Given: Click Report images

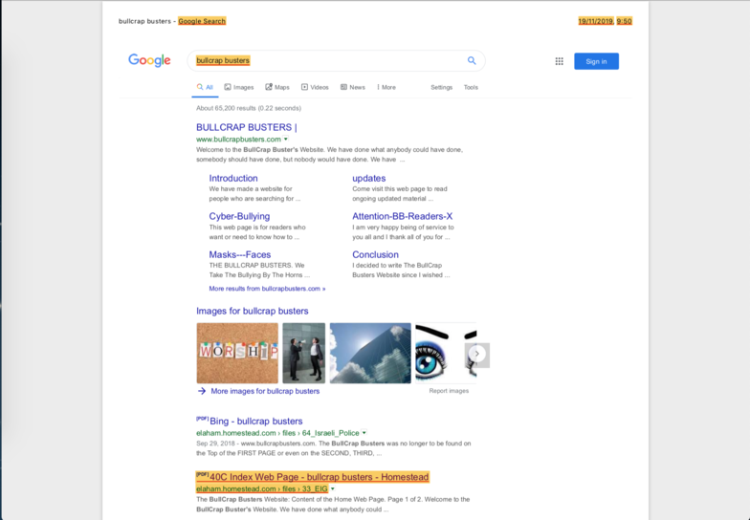Looking at the screenshot, I should [x=449, y=391].
